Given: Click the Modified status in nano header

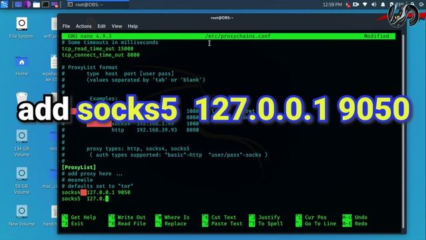Looking at the screenshot, I should coord(376,36).
